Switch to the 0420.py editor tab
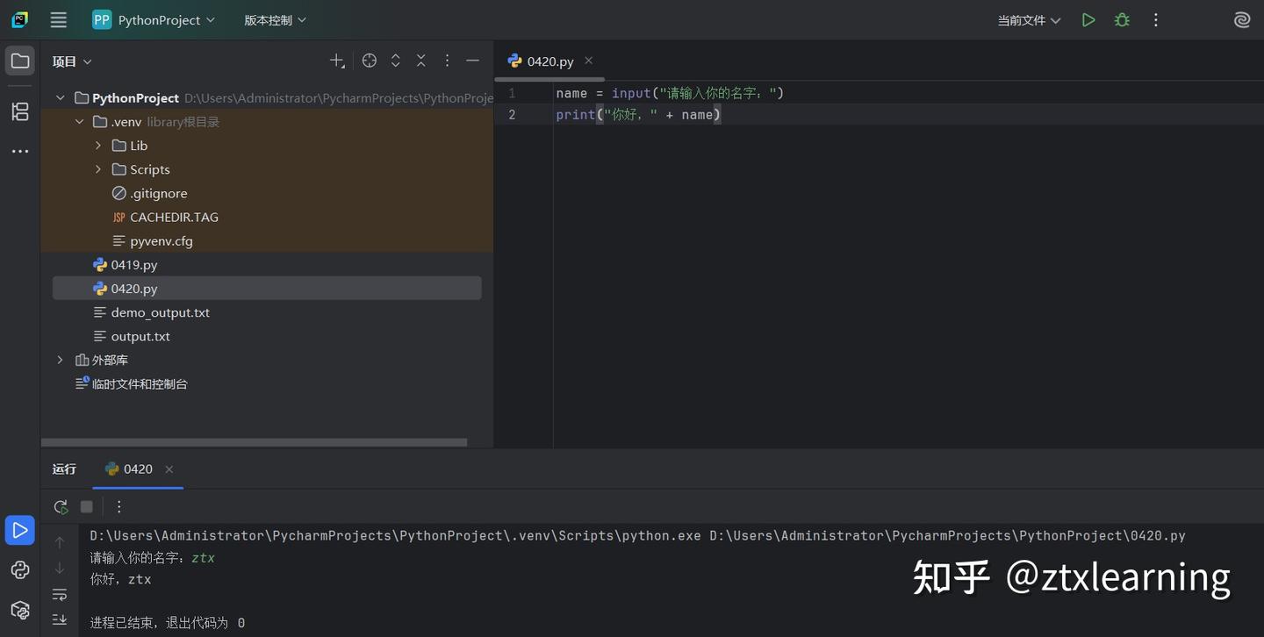 549,61
